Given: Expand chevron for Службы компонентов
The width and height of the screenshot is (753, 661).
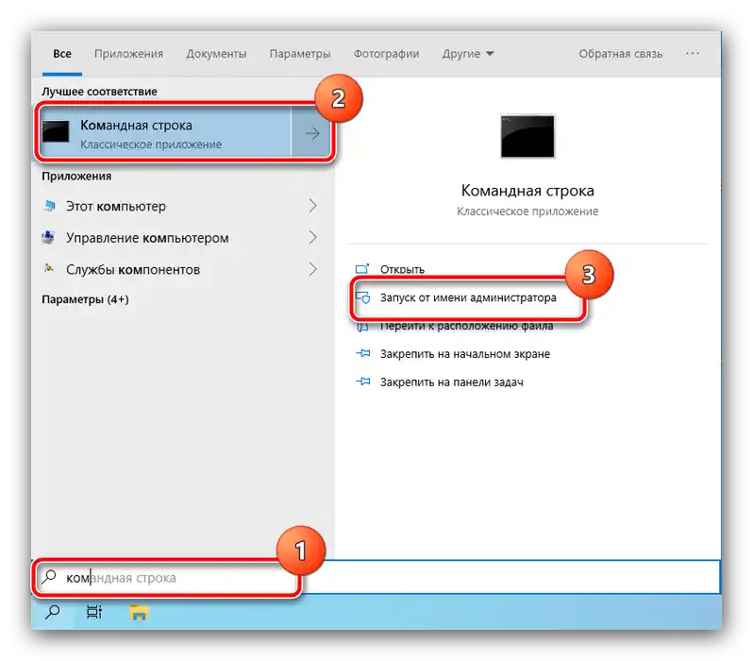Looking at the screenshot, I should (x=312, y=269).
